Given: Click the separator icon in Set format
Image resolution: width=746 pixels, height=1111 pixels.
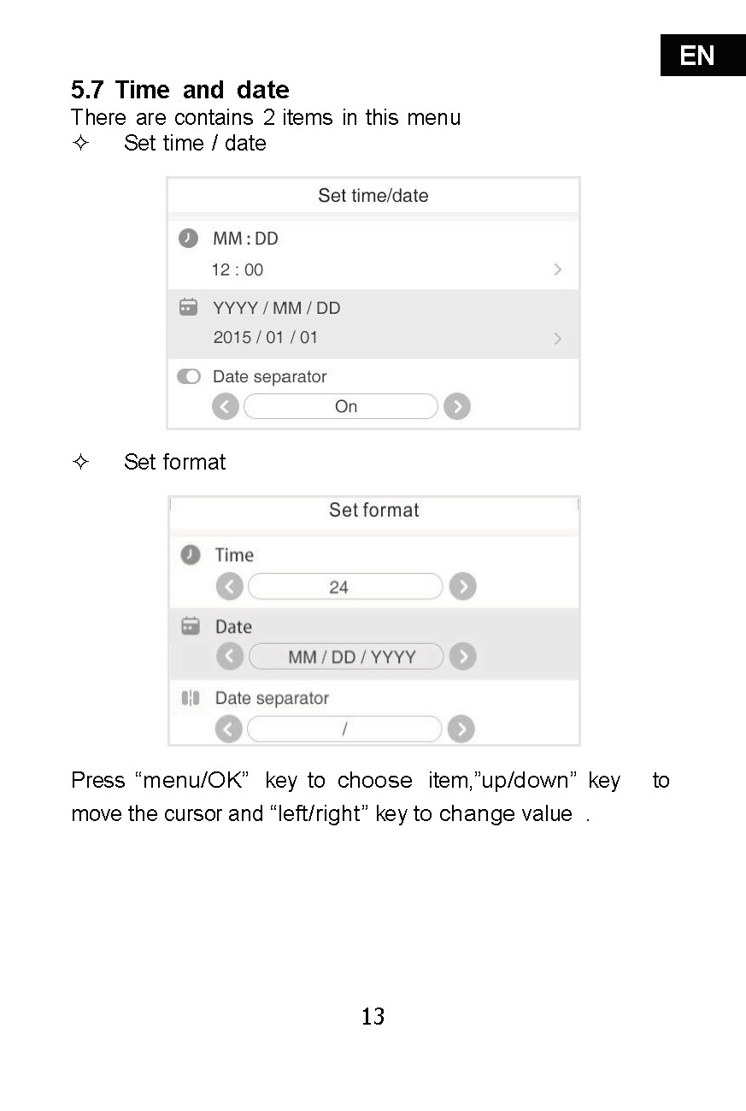Looking at the screenshot, I should 191,698.
